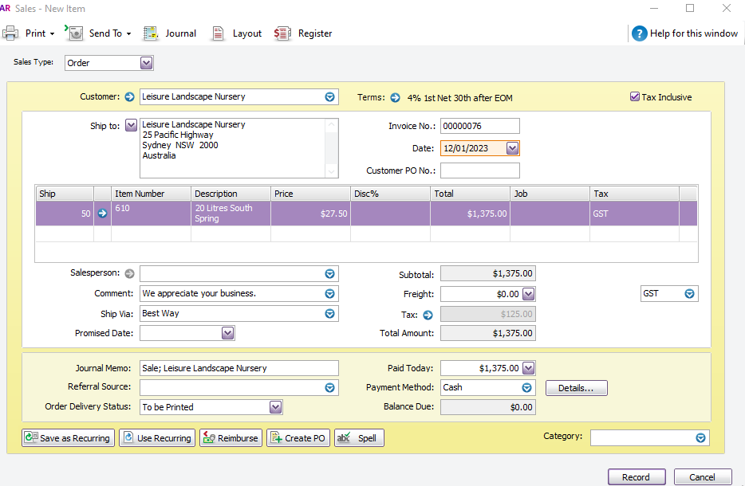Click the Tax zoom arrow icon

coord(428,315)
